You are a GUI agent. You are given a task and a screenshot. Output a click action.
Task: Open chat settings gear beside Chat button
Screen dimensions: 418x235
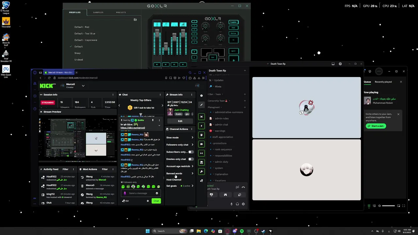148,201
